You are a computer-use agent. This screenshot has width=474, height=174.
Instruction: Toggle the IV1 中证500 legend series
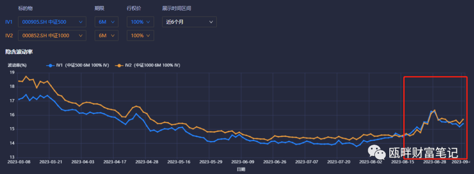(x=77, y=65)
